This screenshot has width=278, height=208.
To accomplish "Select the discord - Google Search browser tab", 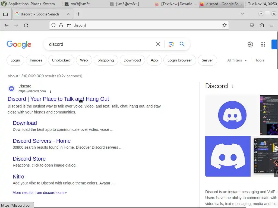I will [x=43, y=14].
